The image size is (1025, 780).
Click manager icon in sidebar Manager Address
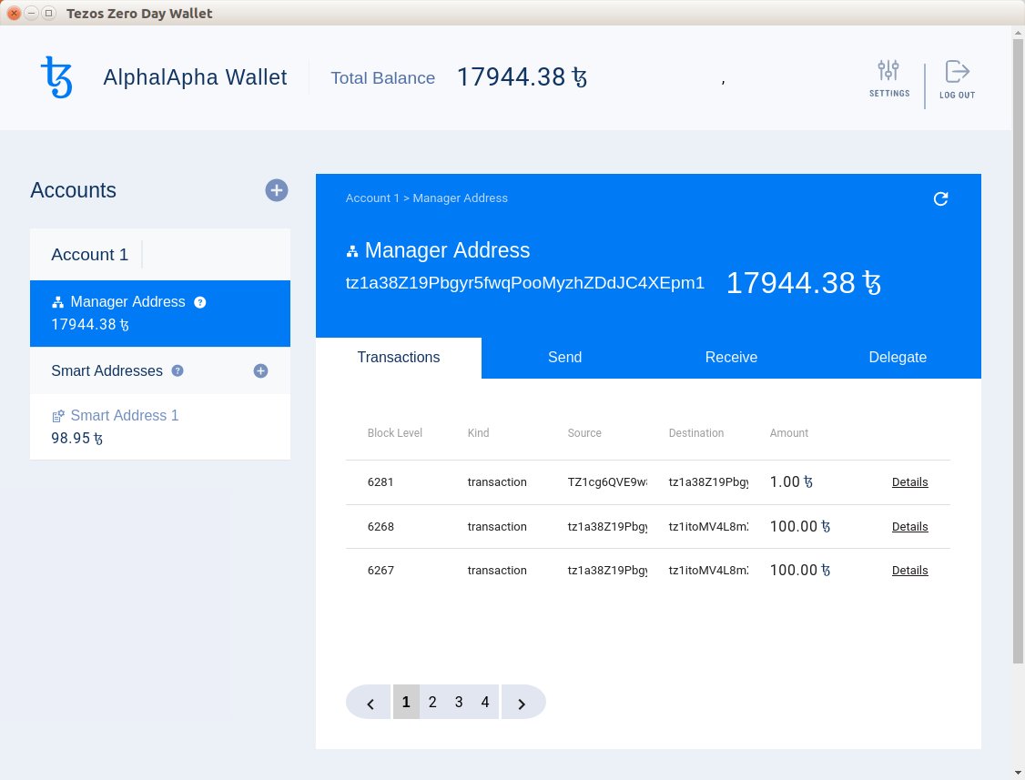(x=58, y=302)
